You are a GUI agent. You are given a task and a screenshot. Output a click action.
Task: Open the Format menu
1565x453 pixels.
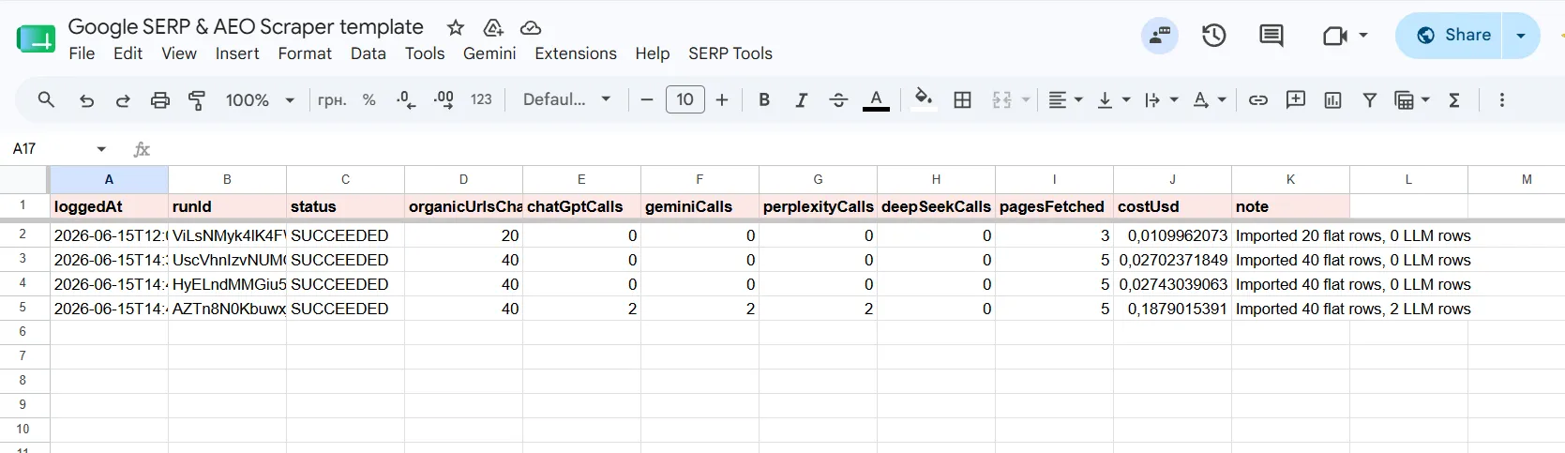click(305, 53)
